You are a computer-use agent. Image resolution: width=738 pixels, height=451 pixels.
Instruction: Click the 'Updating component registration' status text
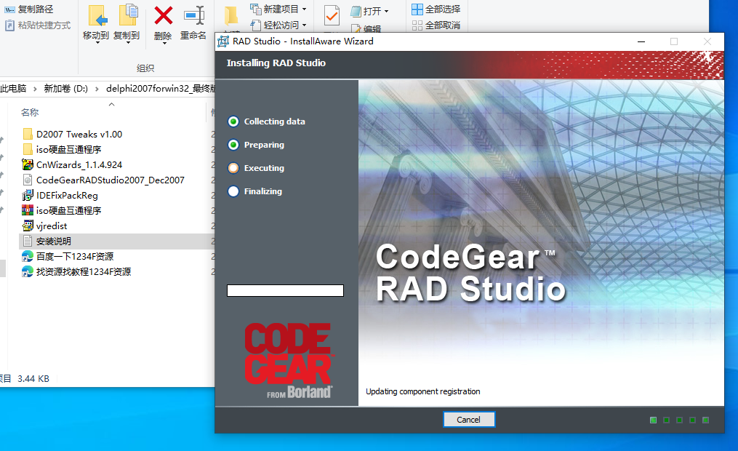[x=422, y=391]
